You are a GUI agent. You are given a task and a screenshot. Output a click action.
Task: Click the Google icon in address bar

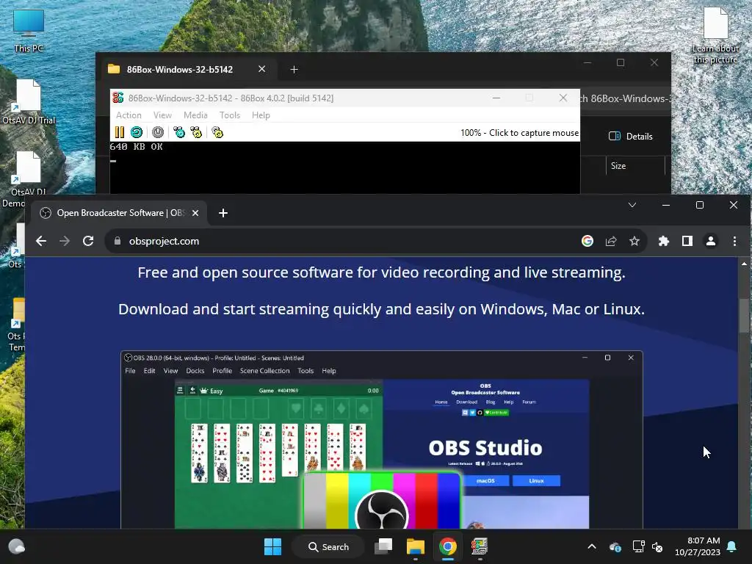pyautogui.click(x=587, y=241)
